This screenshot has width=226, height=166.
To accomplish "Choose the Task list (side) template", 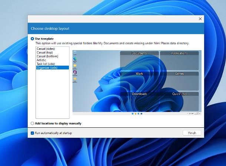I will pyautogui.click(x=53, y=64).
